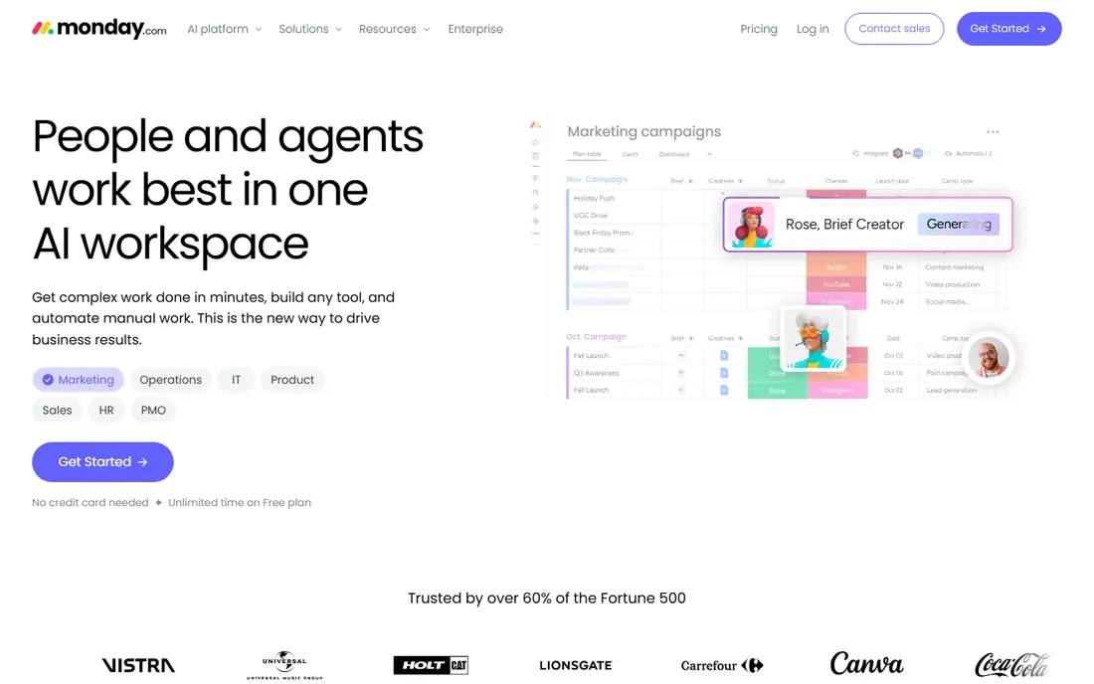Click the Holt Cat logo
The height and width of the screenshot is (684, 1094).
(x=431, y=665)
